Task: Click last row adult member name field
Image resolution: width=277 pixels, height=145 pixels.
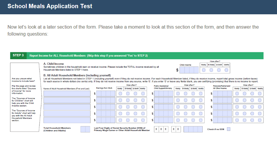Action: point(67,120)
